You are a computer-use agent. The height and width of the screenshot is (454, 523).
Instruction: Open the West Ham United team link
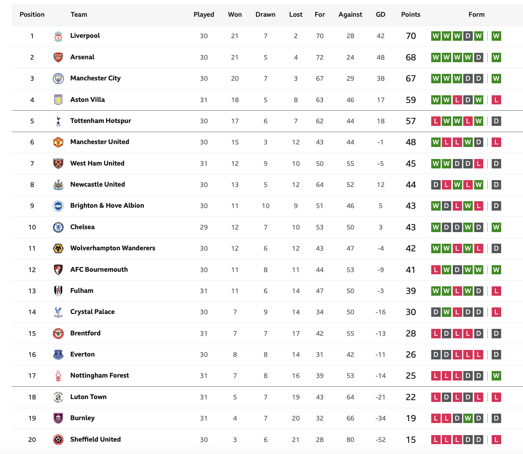click(97, 163)
